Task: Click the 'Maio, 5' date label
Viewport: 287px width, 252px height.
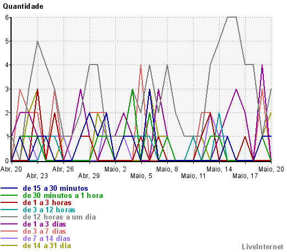Action: (141, 176)
